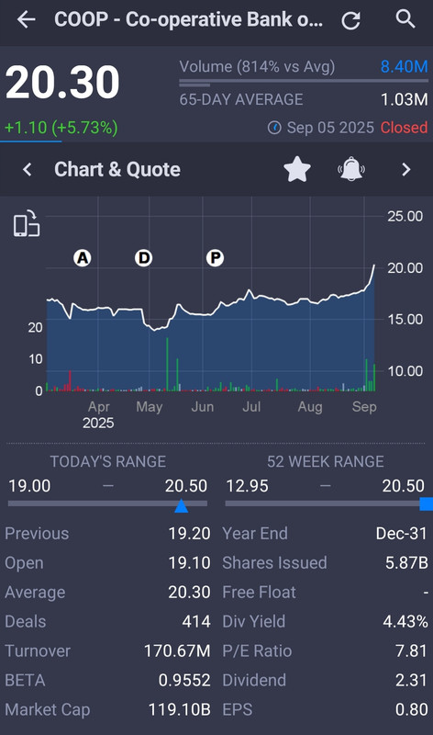This screenshot has width=433, height=735.
Task: Tap 65-DAY AVERAGE value 1.03M
Action: pos(404,99)
